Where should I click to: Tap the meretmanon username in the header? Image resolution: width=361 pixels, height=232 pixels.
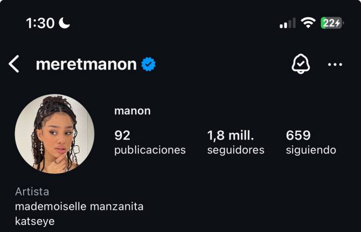[x=86, y=65]
